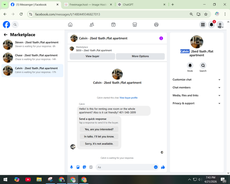
Task: Close the ChatGPT tab
Action: click(164, 5)
